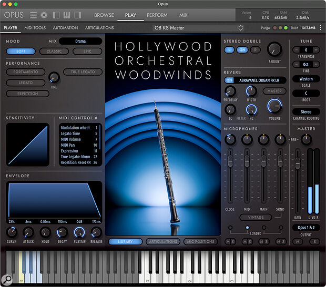
Task: Click the envelope Decay knob
Action: [x=62, y=232]
